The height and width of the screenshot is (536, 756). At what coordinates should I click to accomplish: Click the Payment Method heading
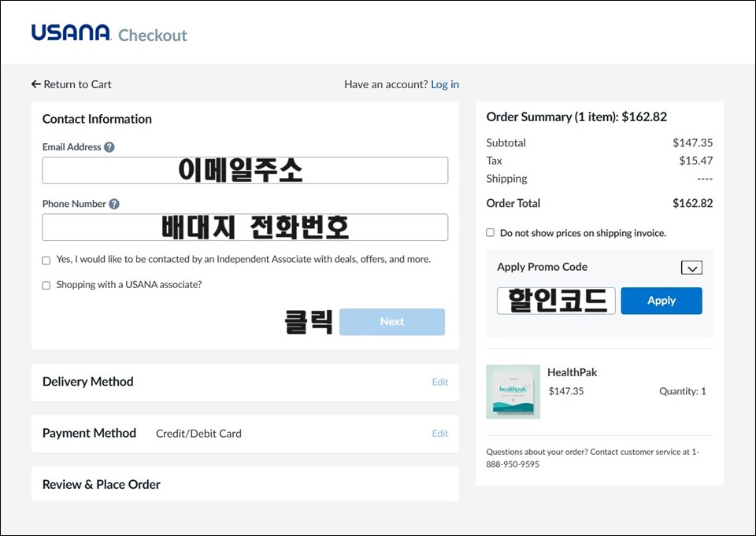(89, 434)
